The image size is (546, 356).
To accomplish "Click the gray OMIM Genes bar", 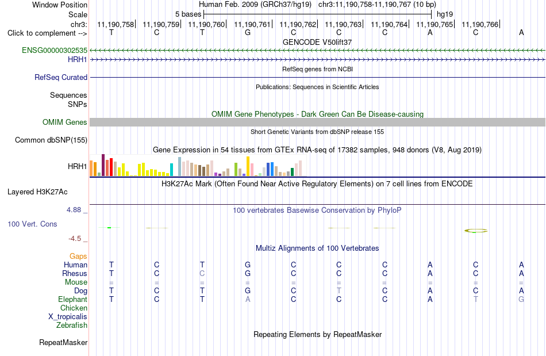I will 317,122.
